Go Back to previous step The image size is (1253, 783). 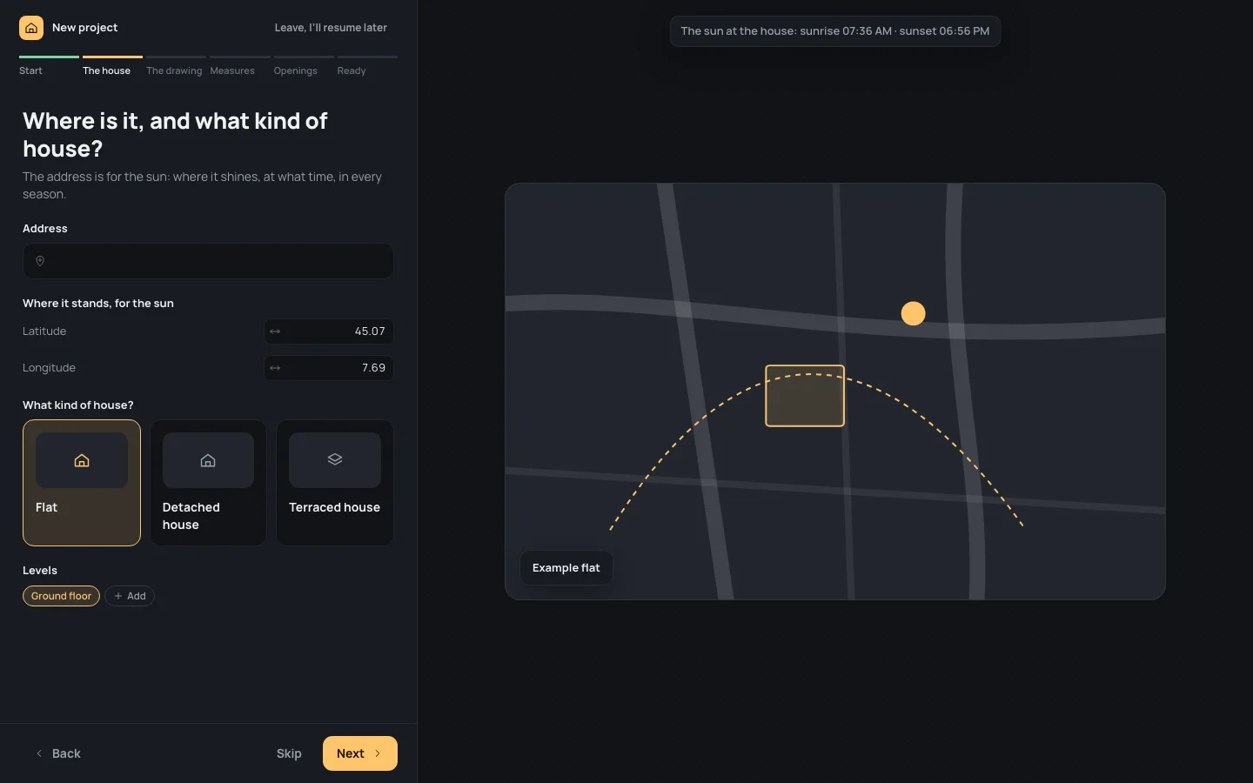pyautogui.click(x=58, y=753)
